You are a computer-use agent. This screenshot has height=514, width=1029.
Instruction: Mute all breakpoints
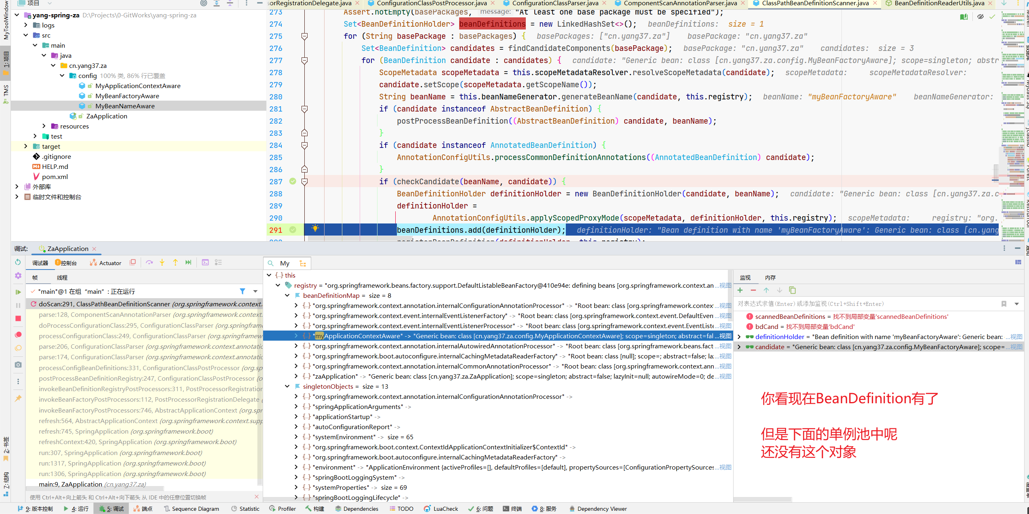[18, 348]
